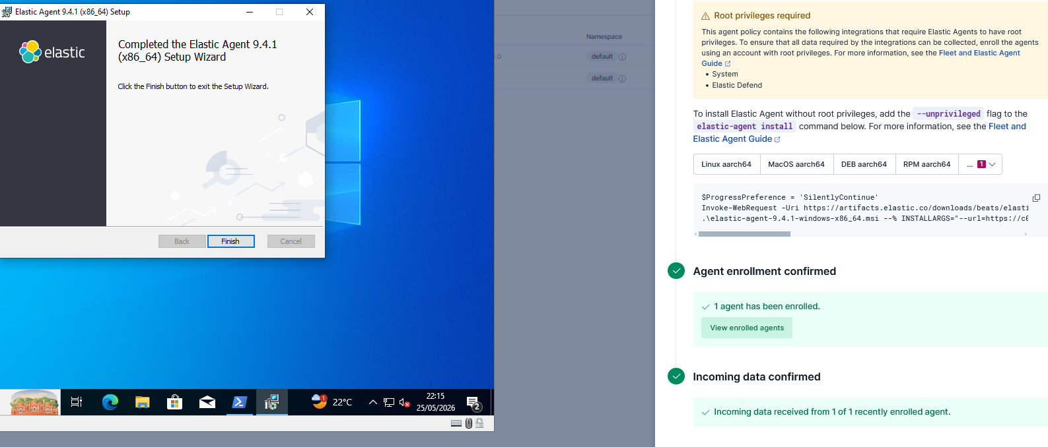This screenshot has height=447, width=1048.
Task: Click the greyed Back button in Setup
Action: pos(182,241)
